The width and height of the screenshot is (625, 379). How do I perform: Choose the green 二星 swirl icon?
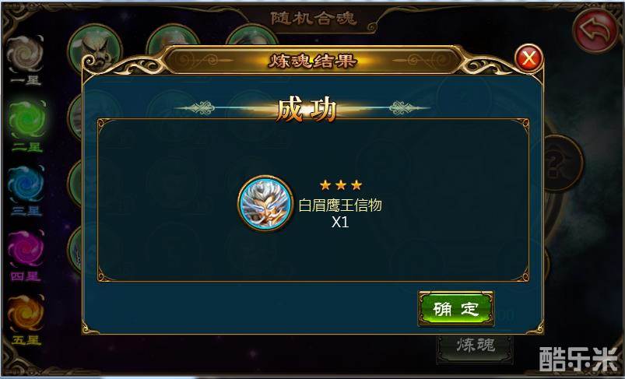[x=27, y=120]
